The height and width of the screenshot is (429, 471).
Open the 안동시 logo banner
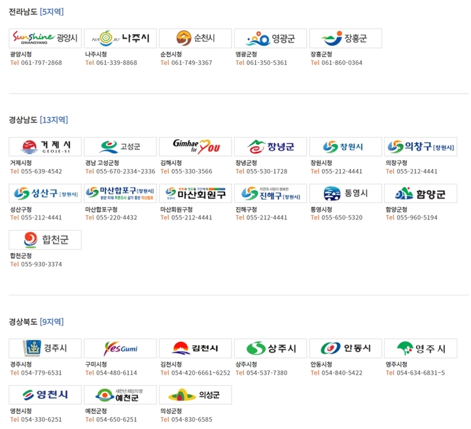[x=345, y=348]
